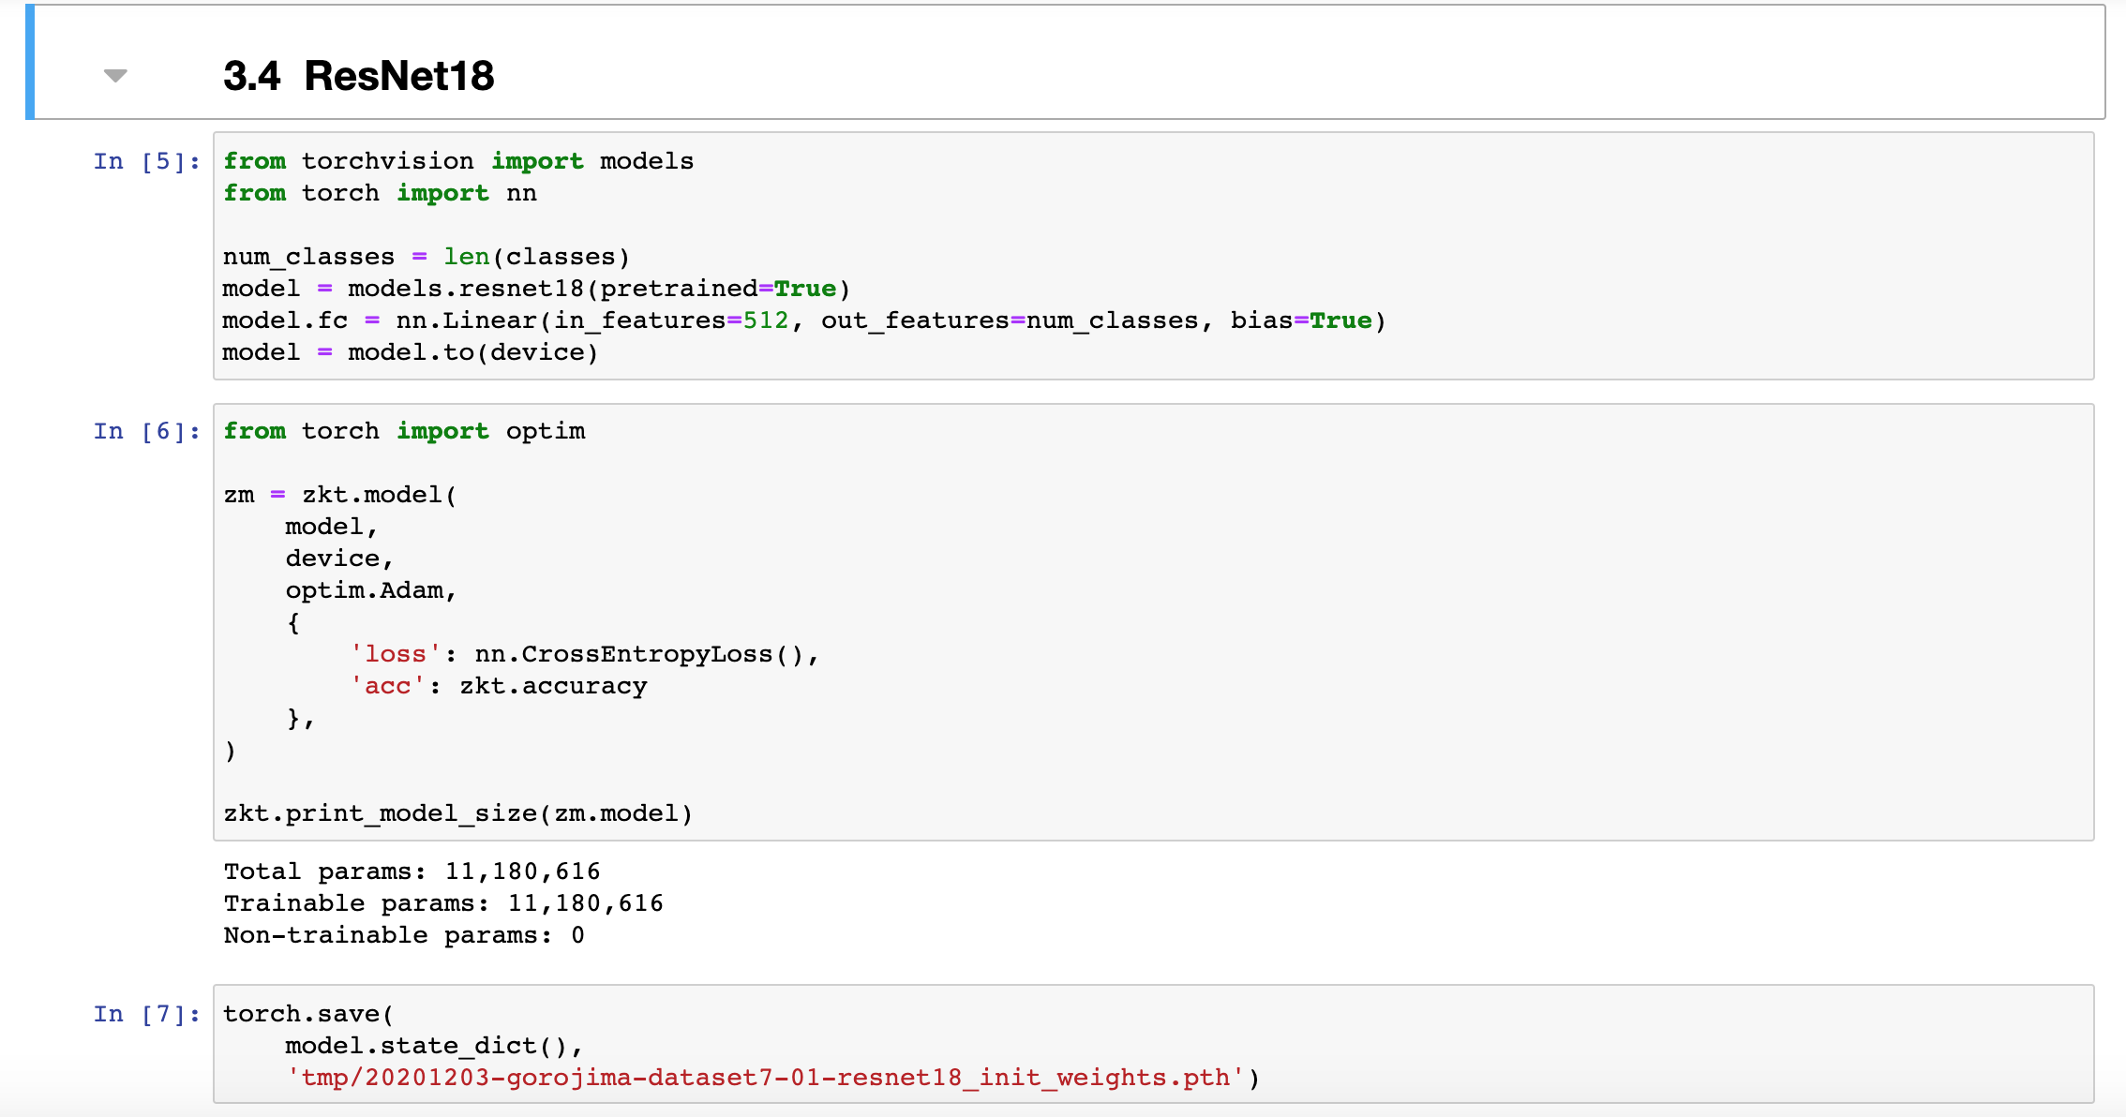Click the 'acc': zkt.accuracy line
Viewport: 2126px width, 1117px height.
point(499,686)
